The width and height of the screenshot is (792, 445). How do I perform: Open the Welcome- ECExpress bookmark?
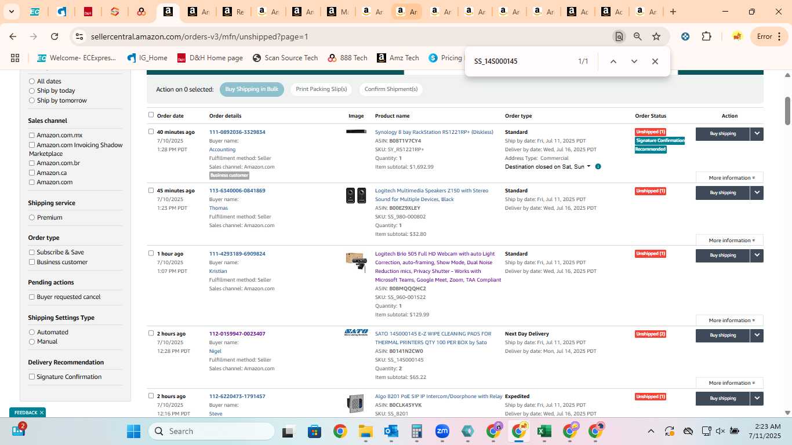[77, 58]
